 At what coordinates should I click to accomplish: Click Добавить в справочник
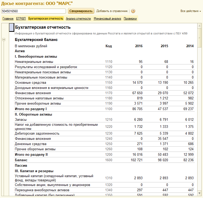pos(112,11)
